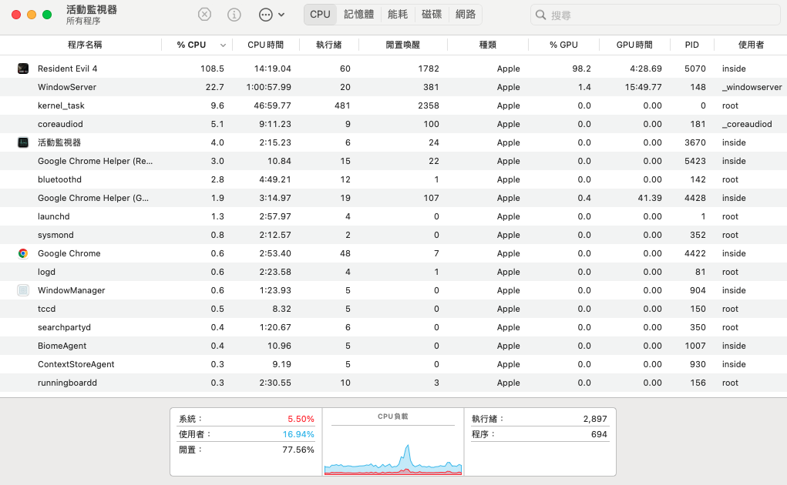Click the 1:00:57.99 CPU time value
This screenshot has height=485, width=787.
tap(268, 87)
